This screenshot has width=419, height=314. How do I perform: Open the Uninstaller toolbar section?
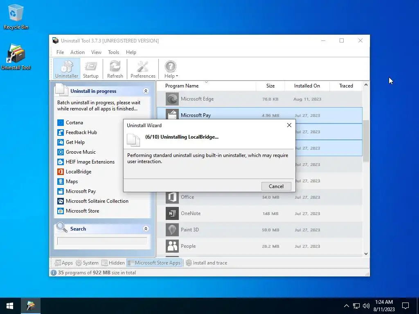click(x=67, y=69)
